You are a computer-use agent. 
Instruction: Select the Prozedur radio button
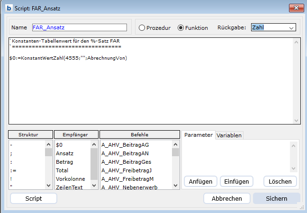tap(142, 28)
